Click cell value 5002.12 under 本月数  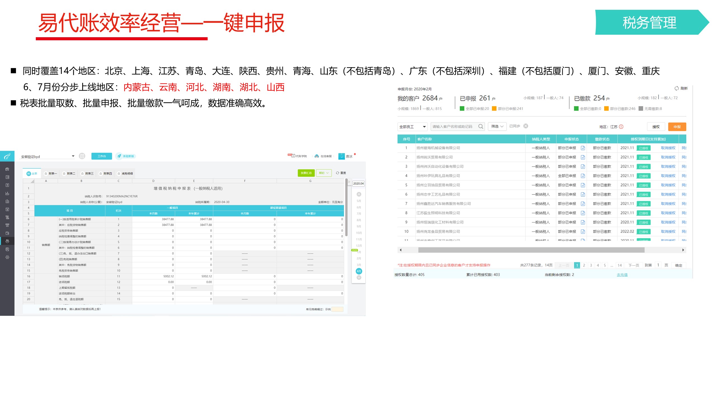(168, 276)
